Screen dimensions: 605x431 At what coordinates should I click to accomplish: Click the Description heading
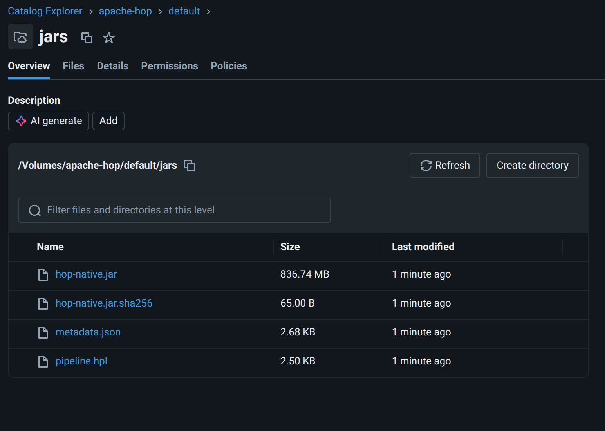[34, 100]
